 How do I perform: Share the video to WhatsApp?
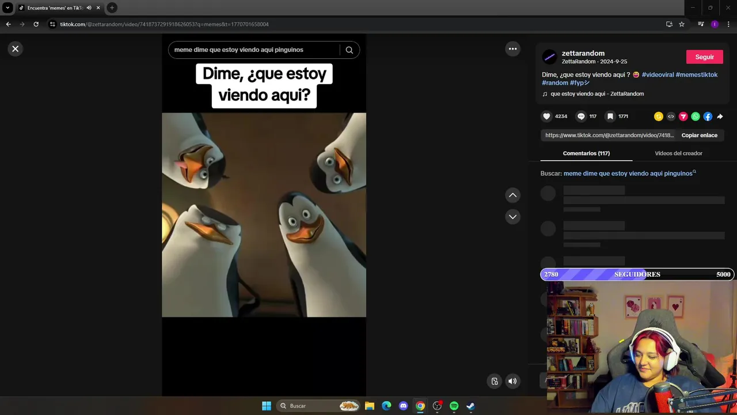[x=696, y=116]
